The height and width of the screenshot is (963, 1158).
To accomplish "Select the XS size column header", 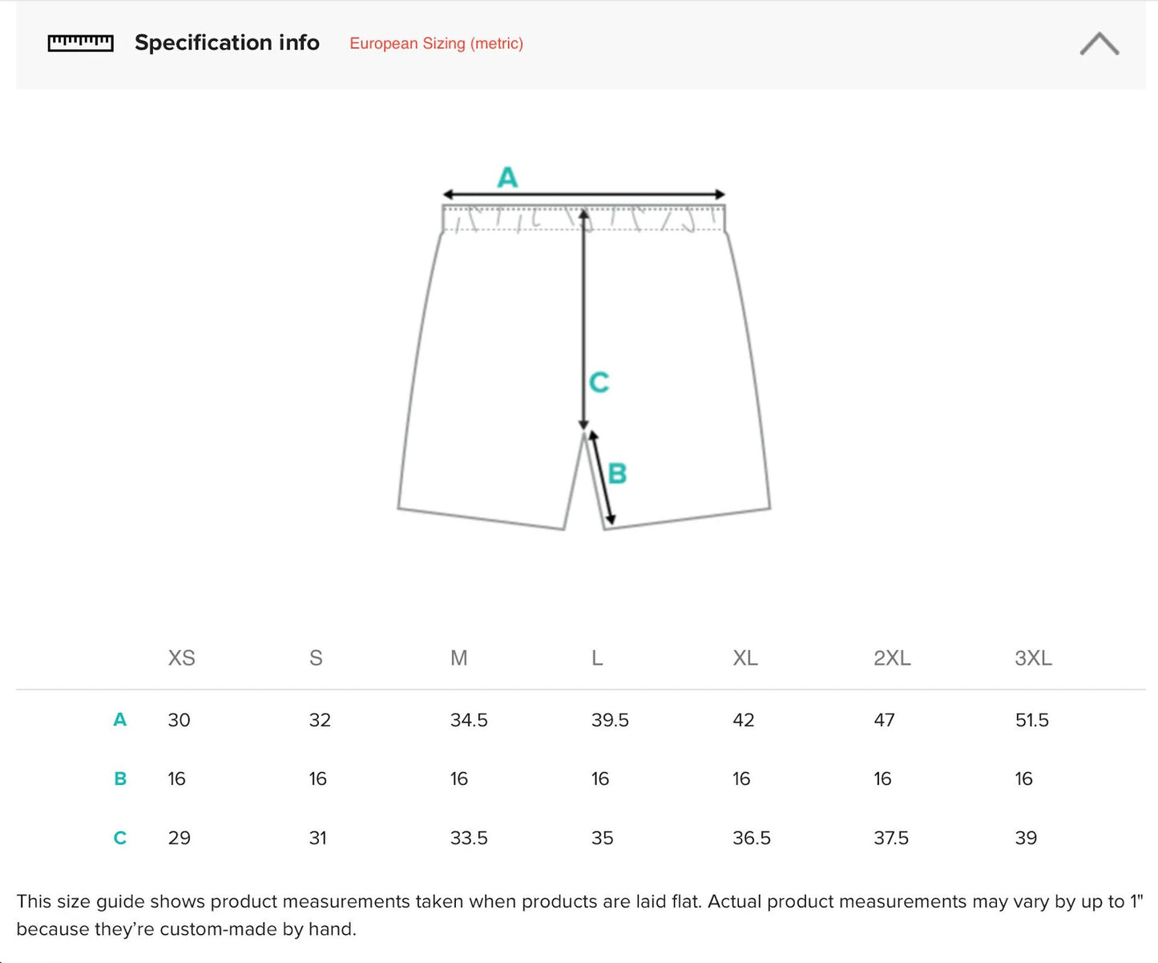I will (181, 658).
